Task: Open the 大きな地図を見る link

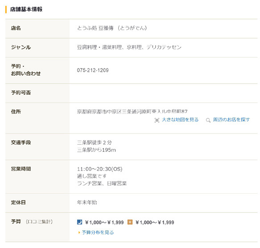Action: 180,120
